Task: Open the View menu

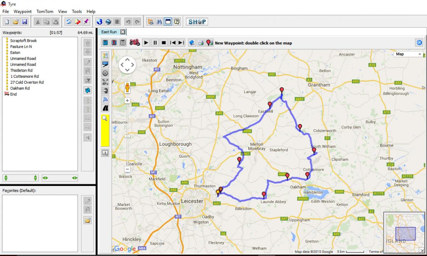Action: (63, 11)
